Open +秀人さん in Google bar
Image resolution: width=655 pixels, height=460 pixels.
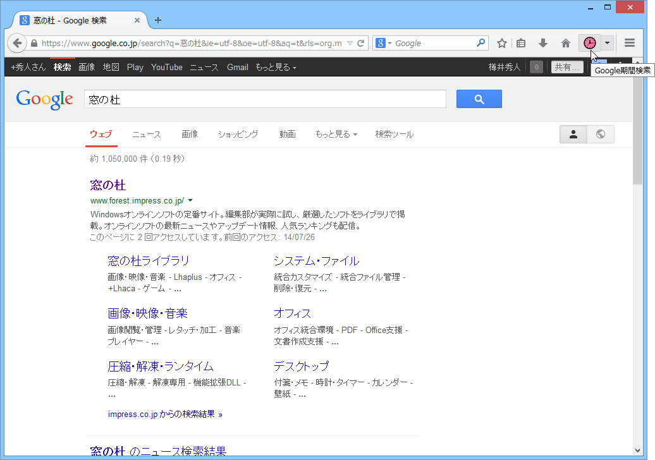pyautogui.click(x=28, y=67)
